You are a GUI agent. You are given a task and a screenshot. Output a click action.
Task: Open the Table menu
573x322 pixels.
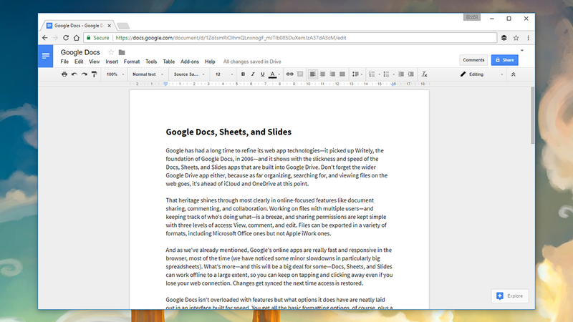169,62
